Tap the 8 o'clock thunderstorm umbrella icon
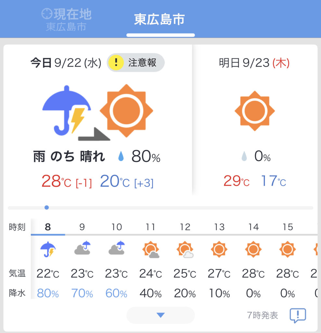 click(x=48, y=250)
